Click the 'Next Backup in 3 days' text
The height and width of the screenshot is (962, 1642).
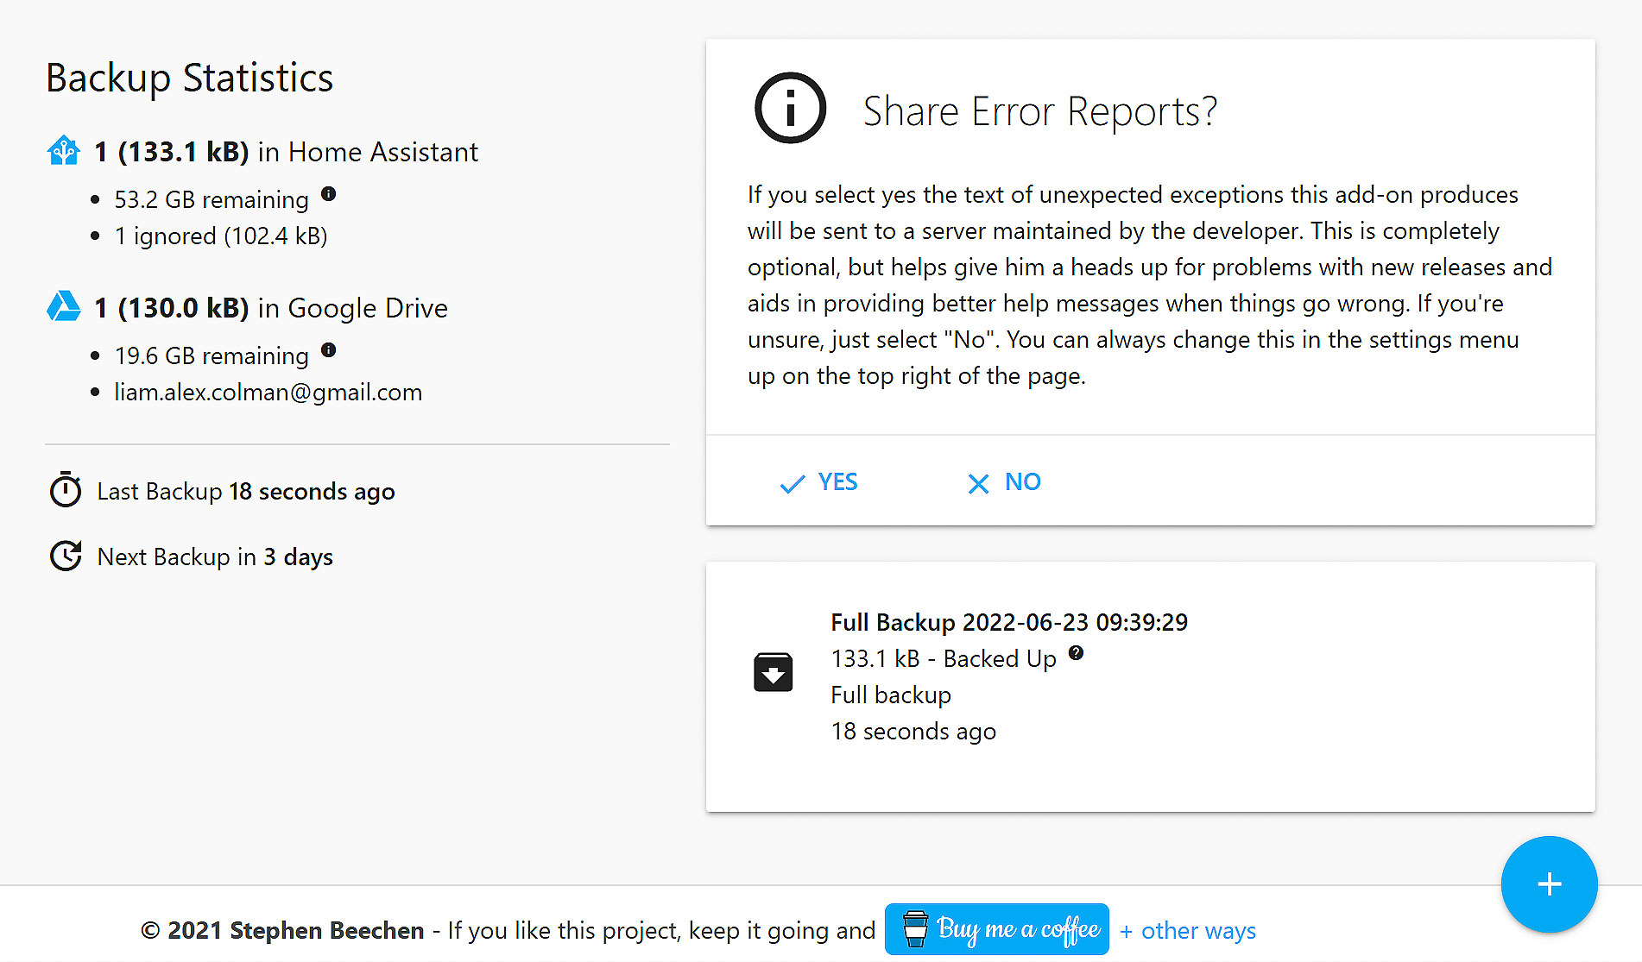coord(215,556)
